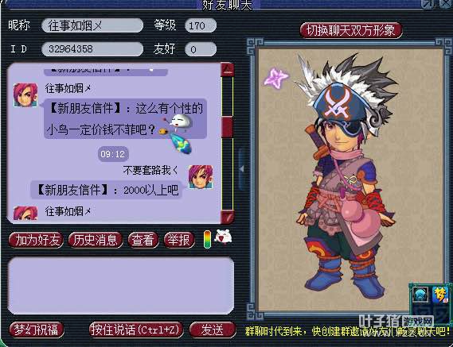Click the 发送 send button
The height and width of the screenshot is (347, 453).
213,330
